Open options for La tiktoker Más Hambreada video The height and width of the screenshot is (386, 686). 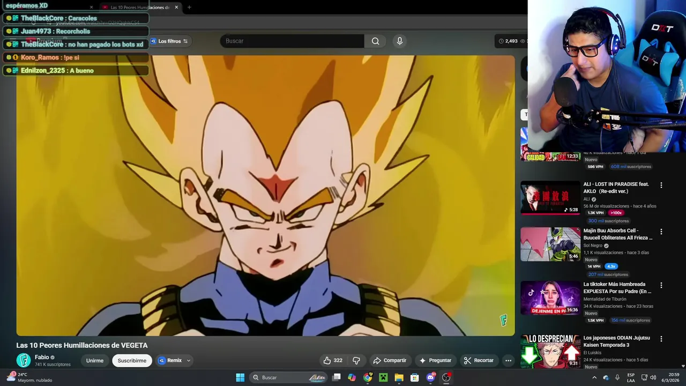(661, 285)
